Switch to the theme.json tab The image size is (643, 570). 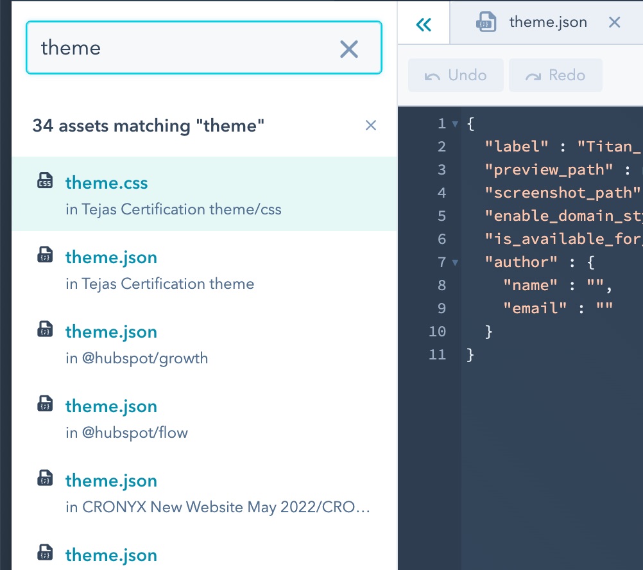pos(547,22)
